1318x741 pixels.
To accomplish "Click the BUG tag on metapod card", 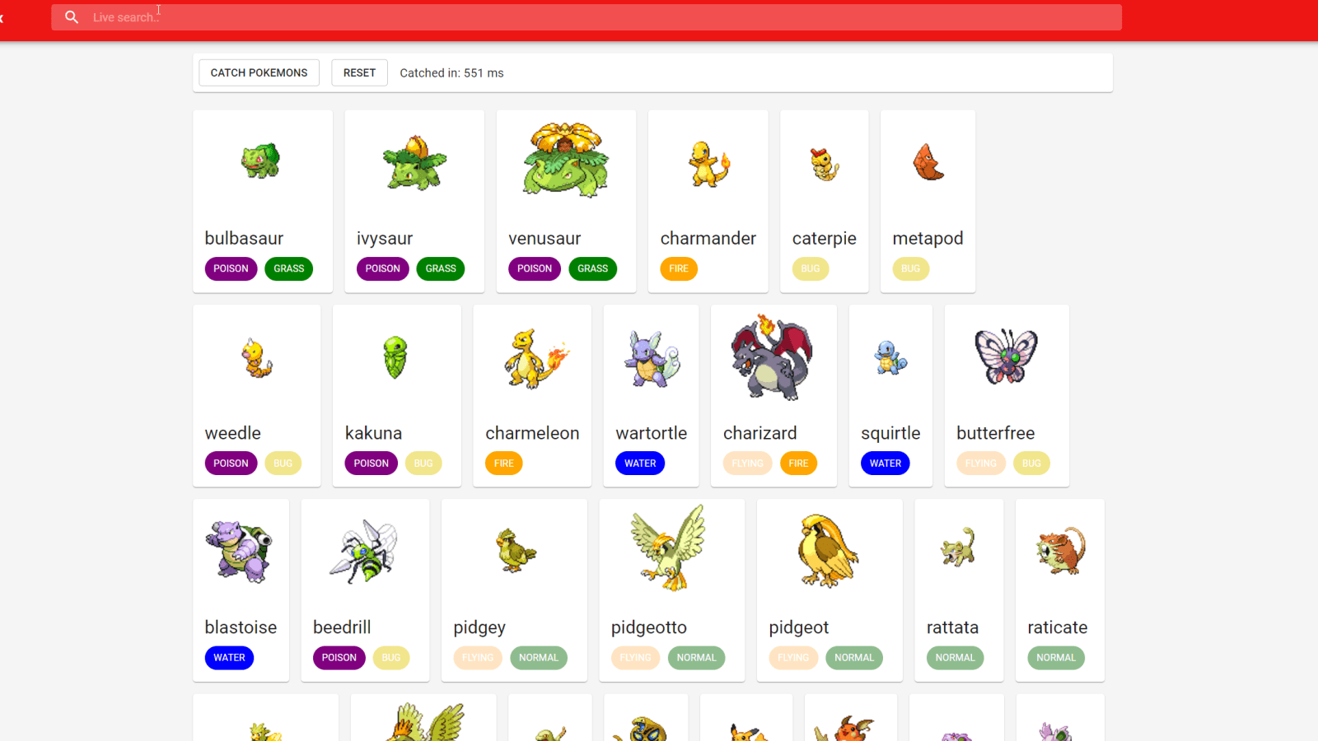I will click(911, 268).
